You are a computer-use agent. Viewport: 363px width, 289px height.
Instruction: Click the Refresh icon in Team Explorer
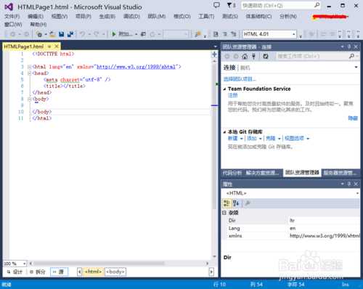pyautogui.click(x=266, y=57)
